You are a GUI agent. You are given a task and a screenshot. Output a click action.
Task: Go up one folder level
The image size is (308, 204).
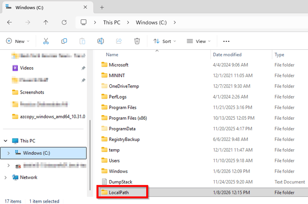(46, 22)
